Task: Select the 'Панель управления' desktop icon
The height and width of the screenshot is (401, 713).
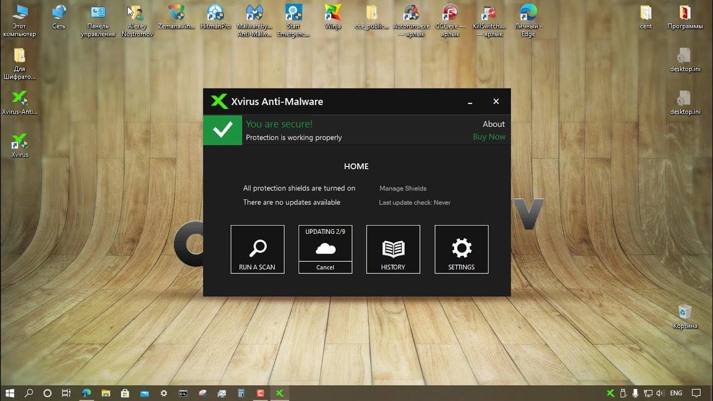Action: pos(98,21)
